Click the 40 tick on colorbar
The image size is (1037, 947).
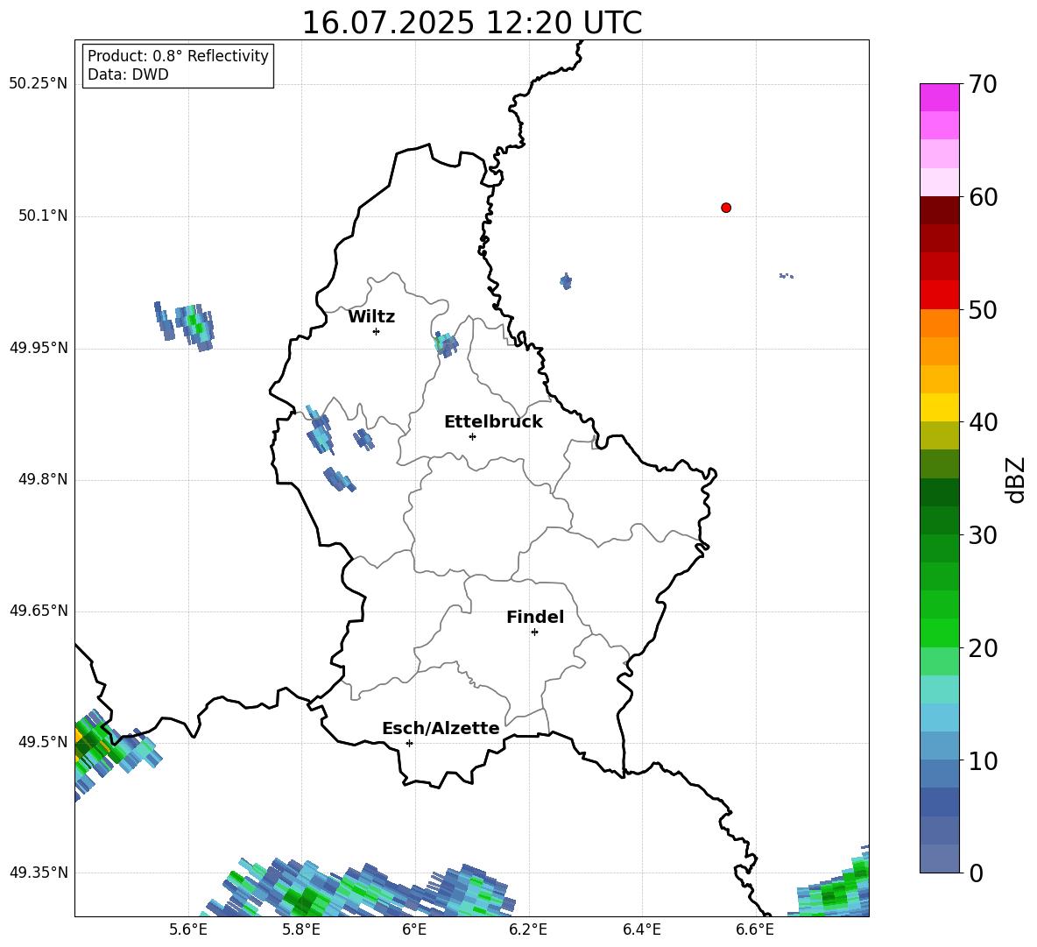(x=982, y=422)
